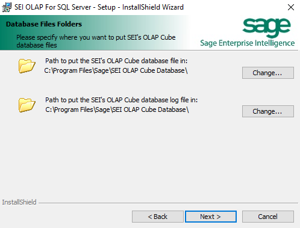
Task: Change the OLAP Cube database file path
Action: [268, 73]
